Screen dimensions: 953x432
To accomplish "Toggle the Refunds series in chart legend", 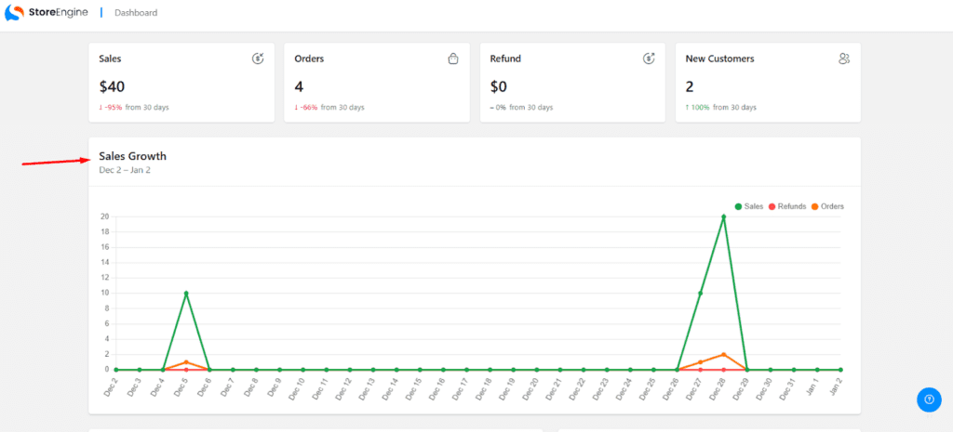I will 786,206.
